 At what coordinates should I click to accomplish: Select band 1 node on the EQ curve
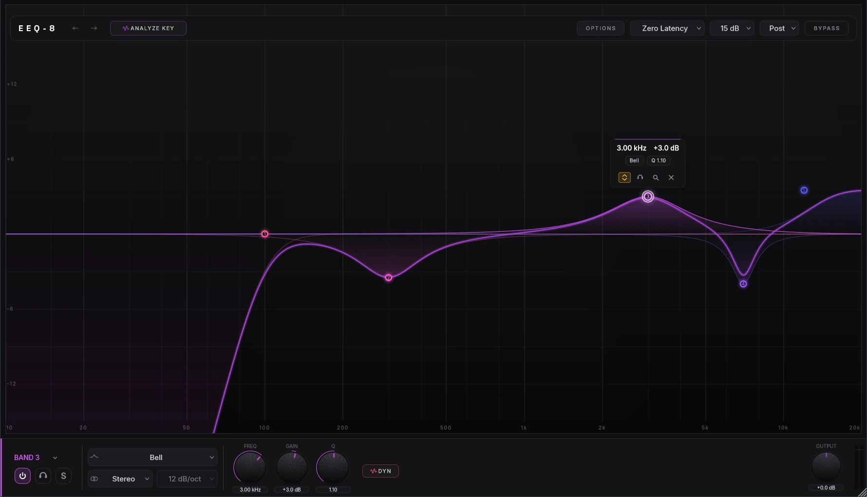click(x=264, y=234)
